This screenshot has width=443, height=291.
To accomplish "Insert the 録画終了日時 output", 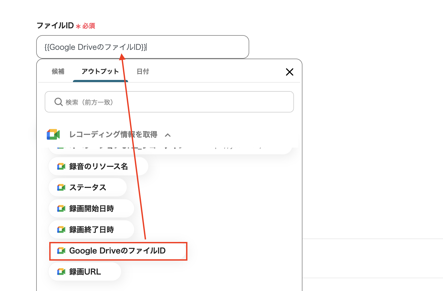I will coord(91,229).
